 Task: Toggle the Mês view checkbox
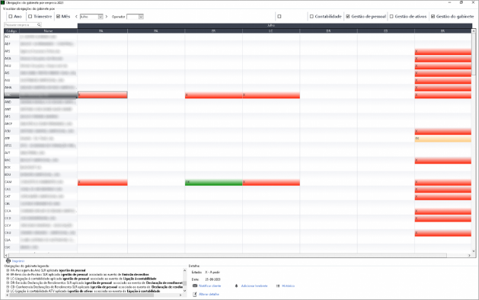(x=58, y=17)
